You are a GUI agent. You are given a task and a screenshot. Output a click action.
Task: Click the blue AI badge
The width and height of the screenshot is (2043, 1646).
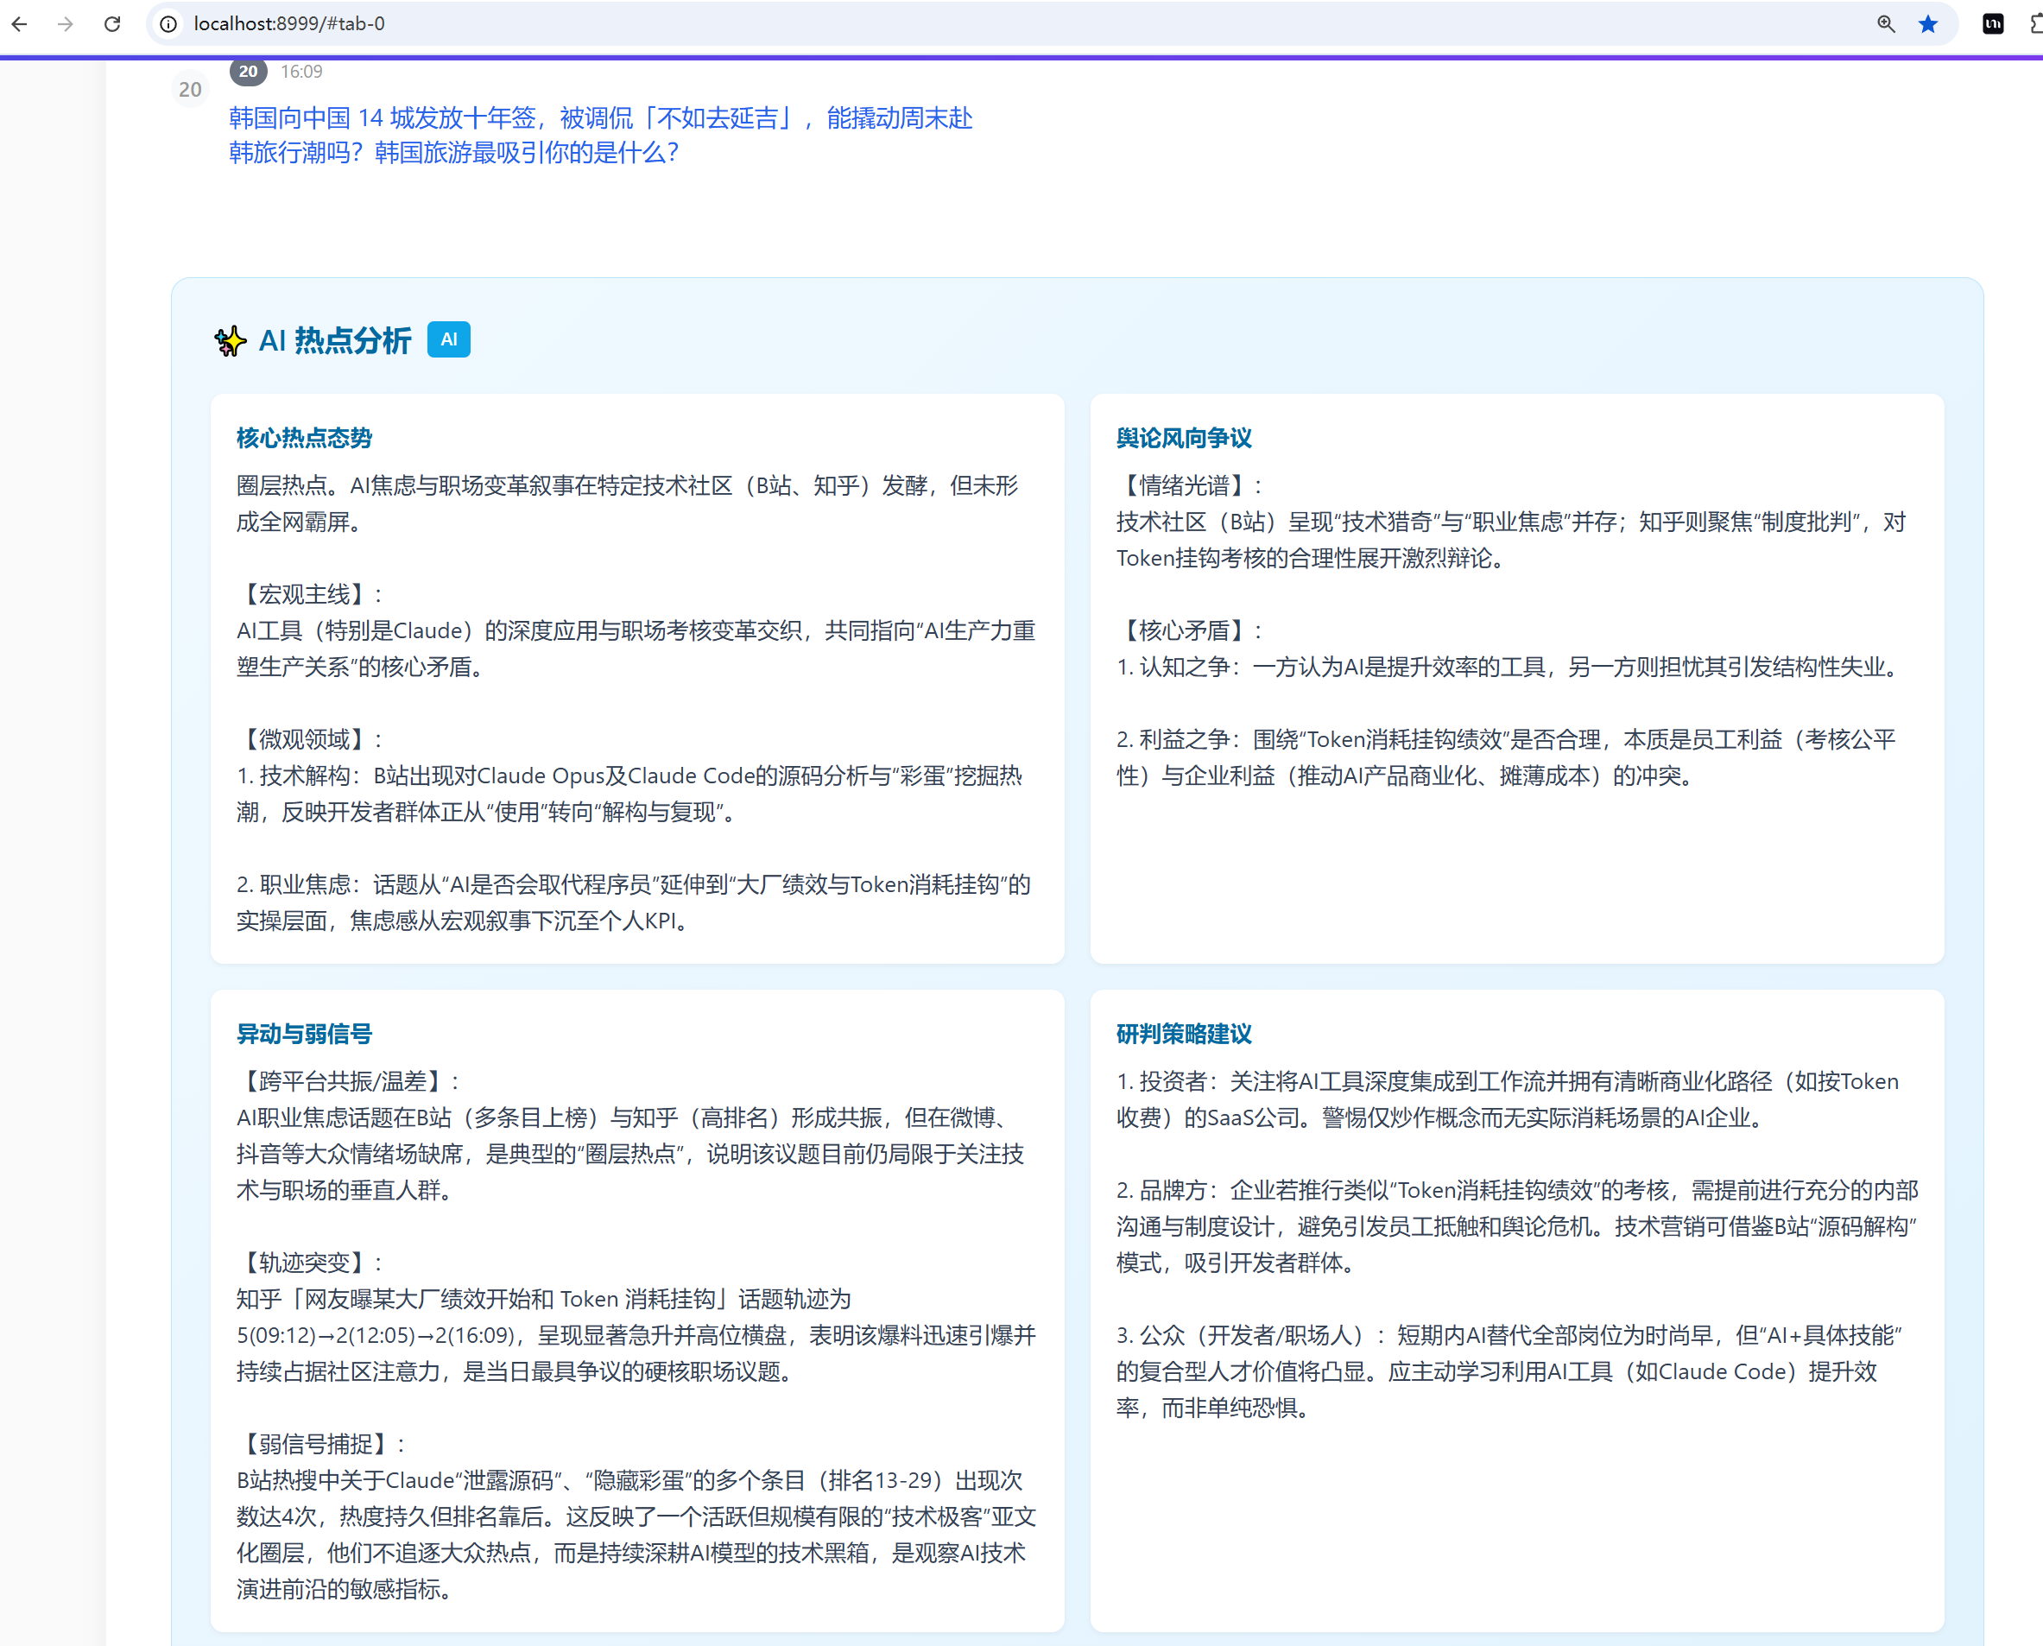(448, 339)
